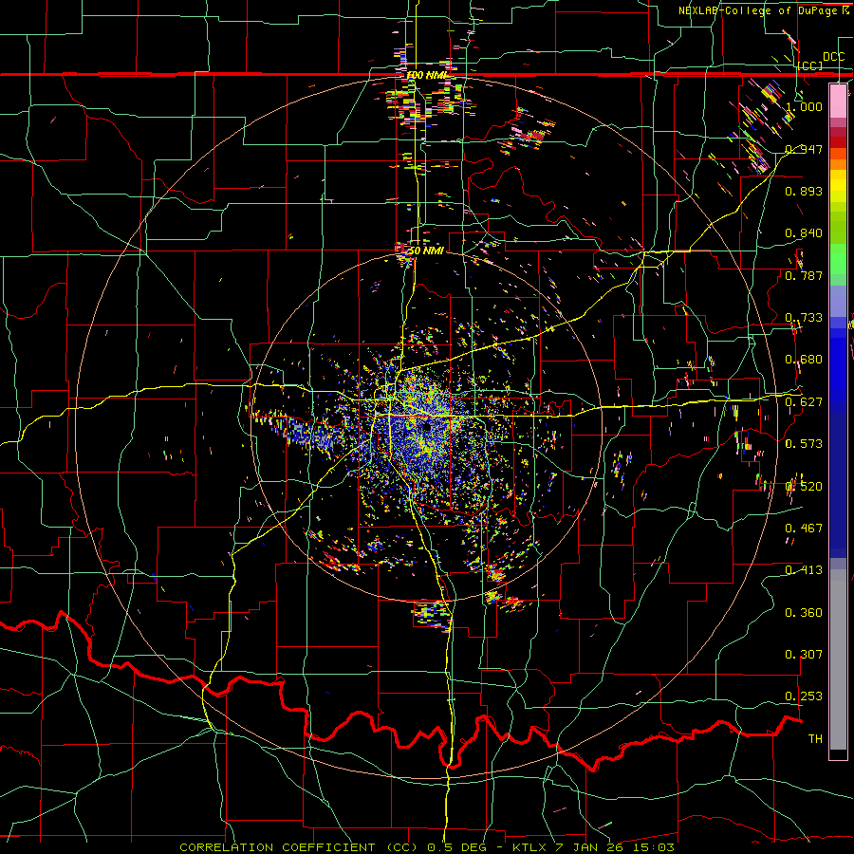Select the 0.947 scale value

804,149
